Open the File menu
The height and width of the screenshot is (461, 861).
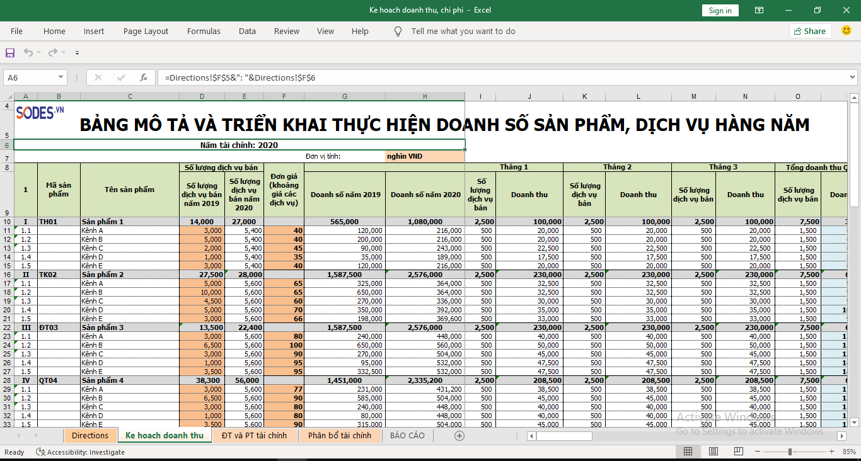click(16, 31)
